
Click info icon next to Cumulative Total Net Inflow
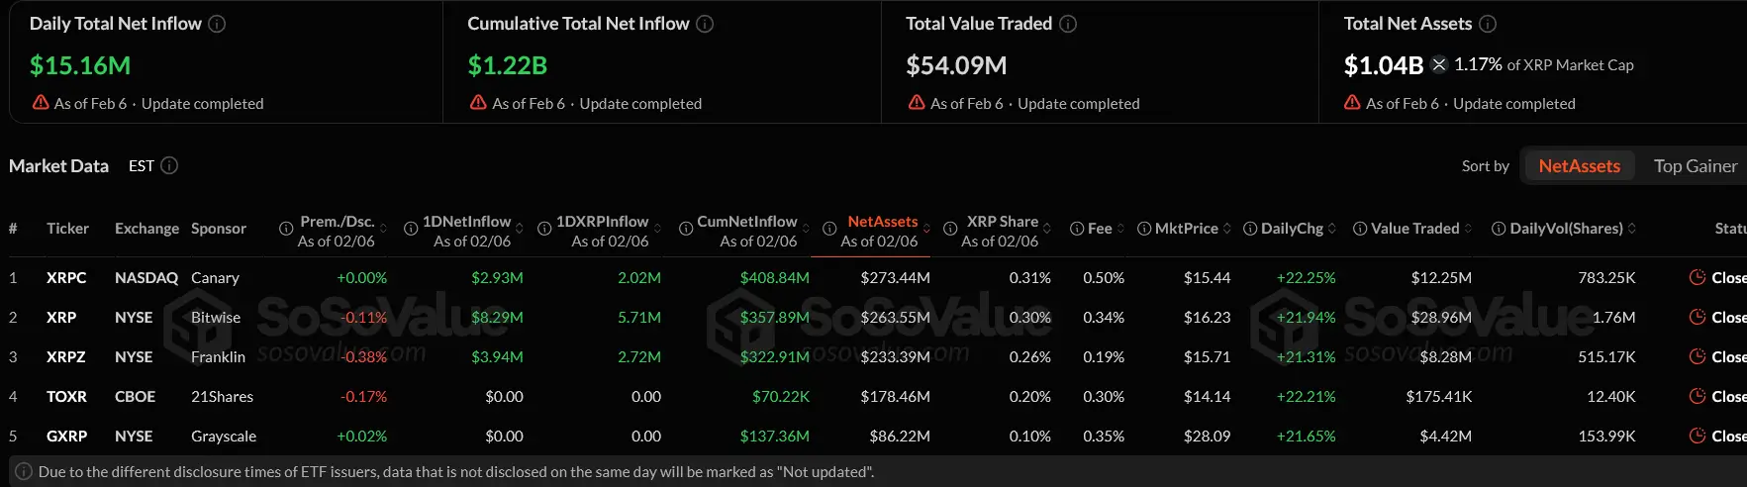click(705, 24)
